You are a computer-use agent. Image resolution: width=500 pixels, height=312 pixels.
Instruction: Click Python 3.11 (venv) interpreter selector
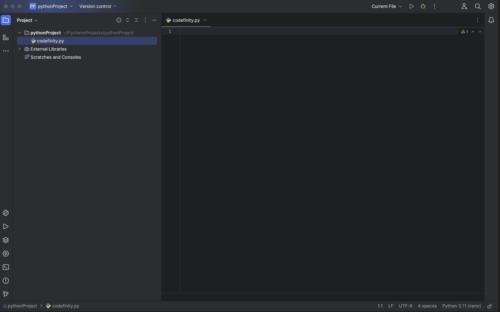[461, 306]
